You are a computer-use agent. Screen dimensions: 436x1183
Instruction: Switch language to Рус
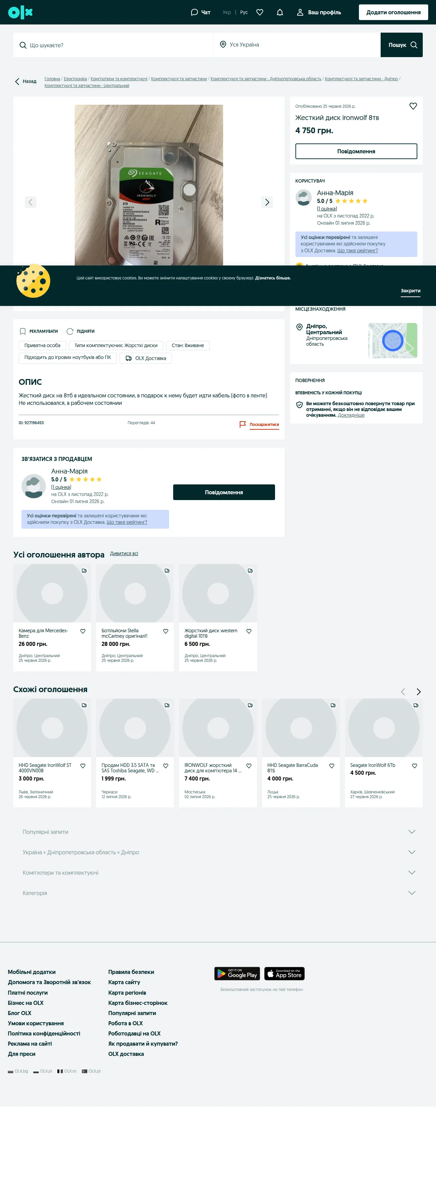pos(244,12)
